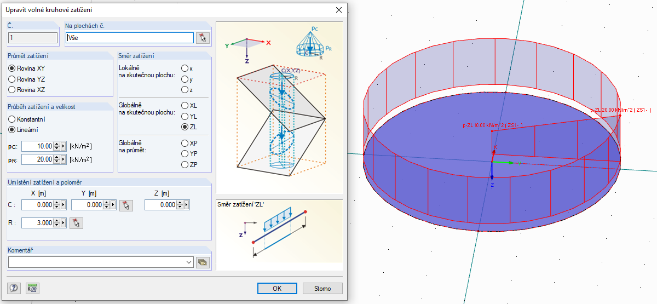Screen dimensions: 657x304
Task: Adjust Y coordinate with spinner arrows
Action: [106, 205]
